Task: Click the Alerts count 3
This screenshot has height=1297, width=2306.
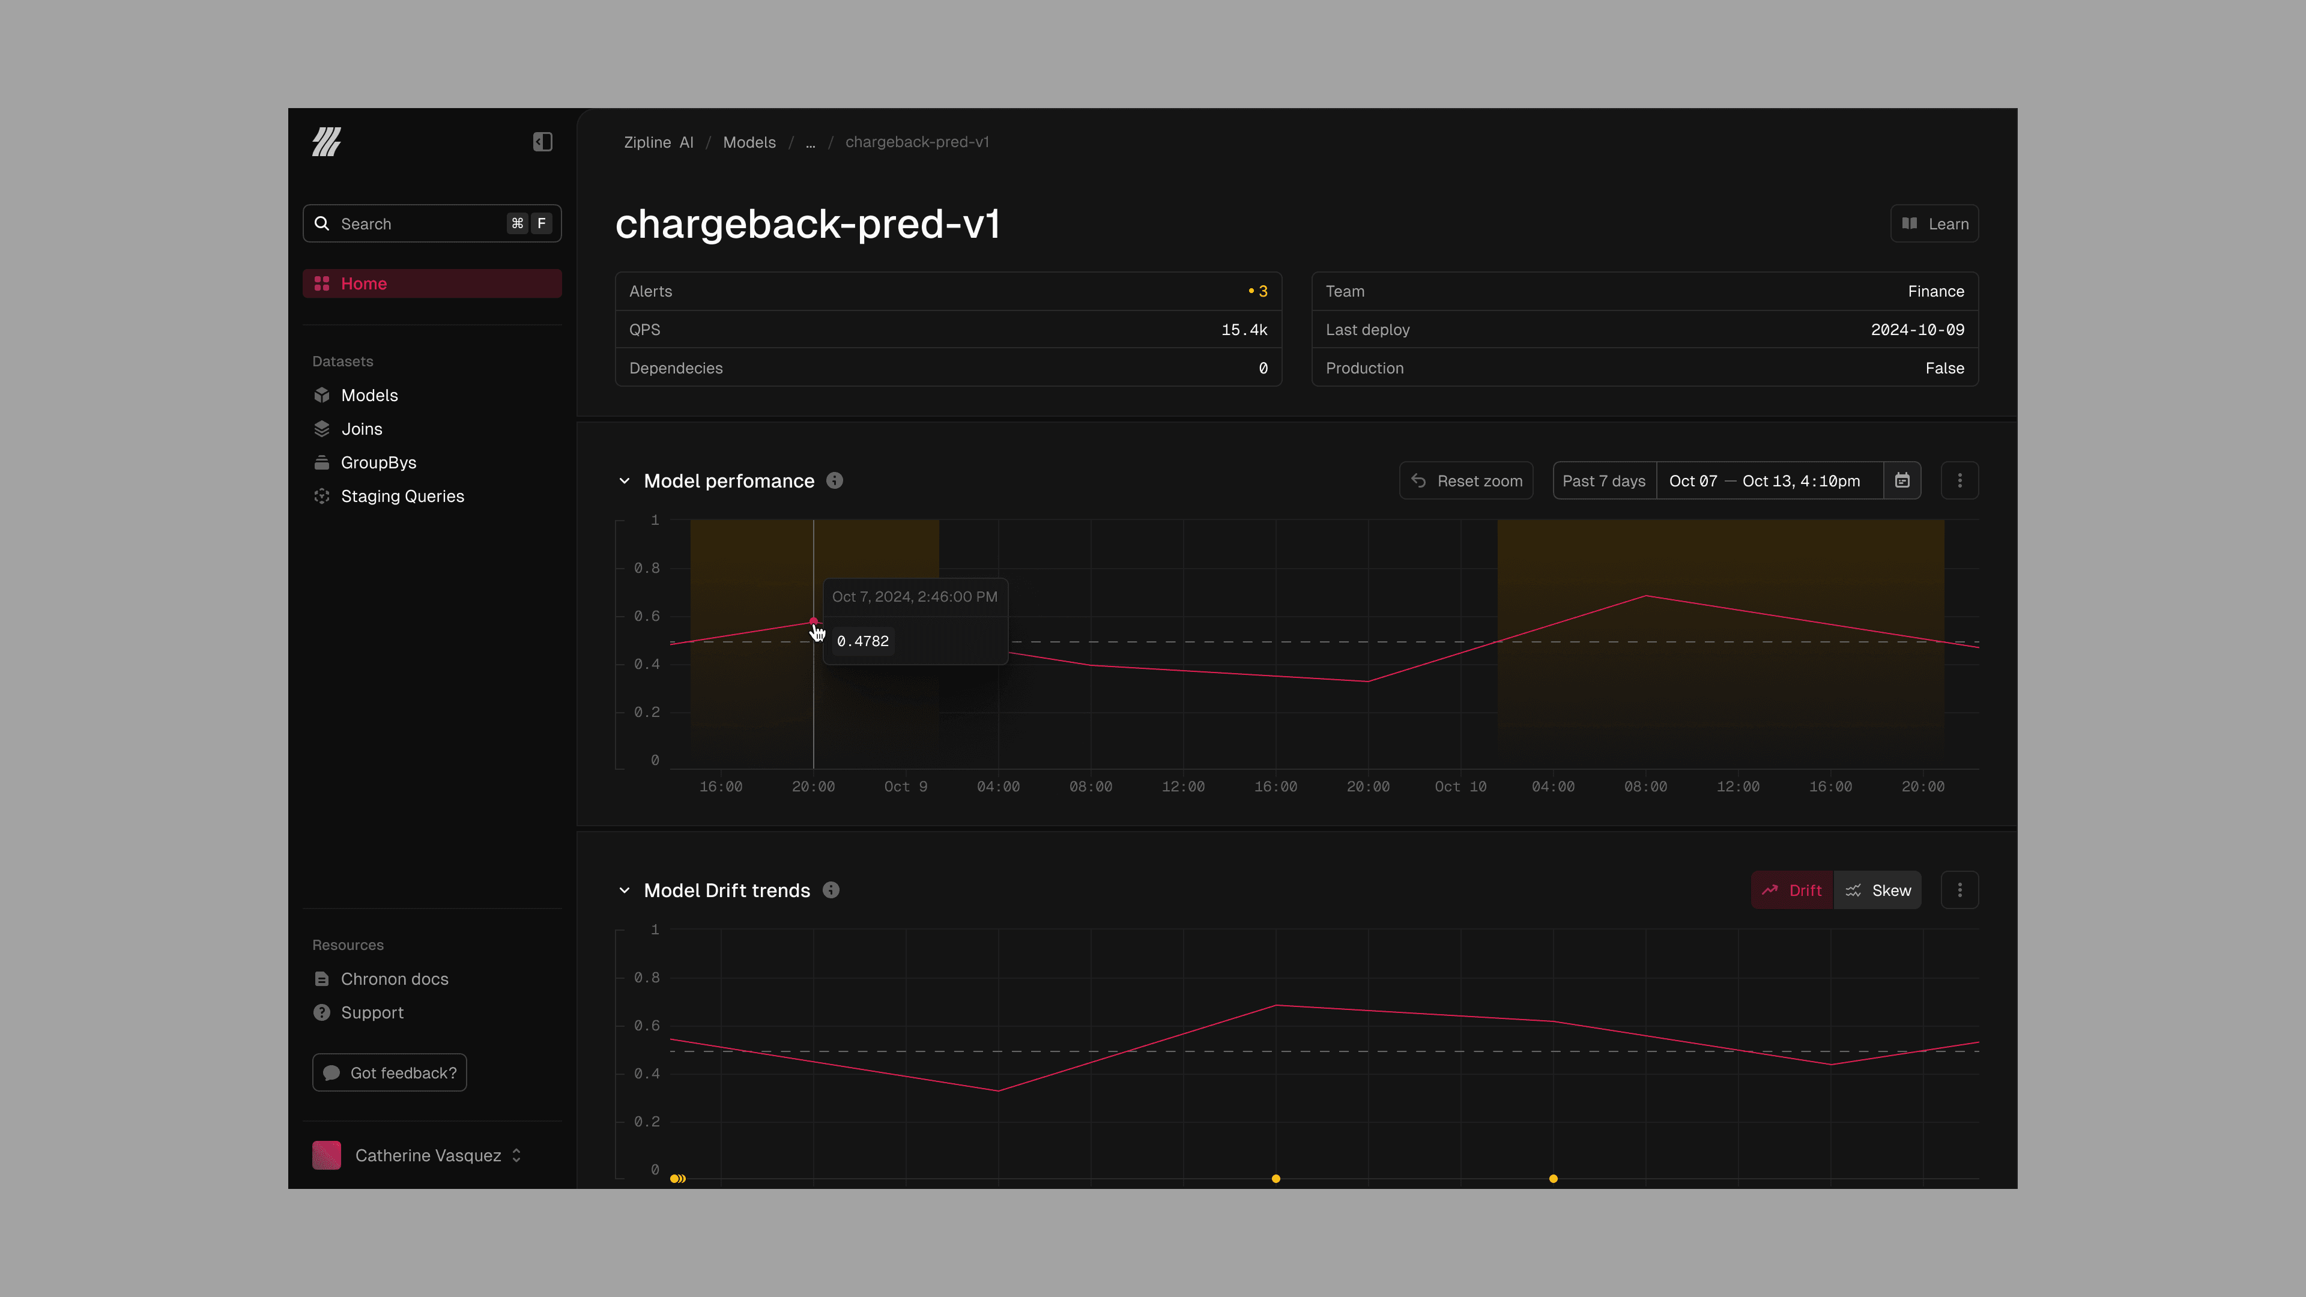Action: (x=1259, y=291)
